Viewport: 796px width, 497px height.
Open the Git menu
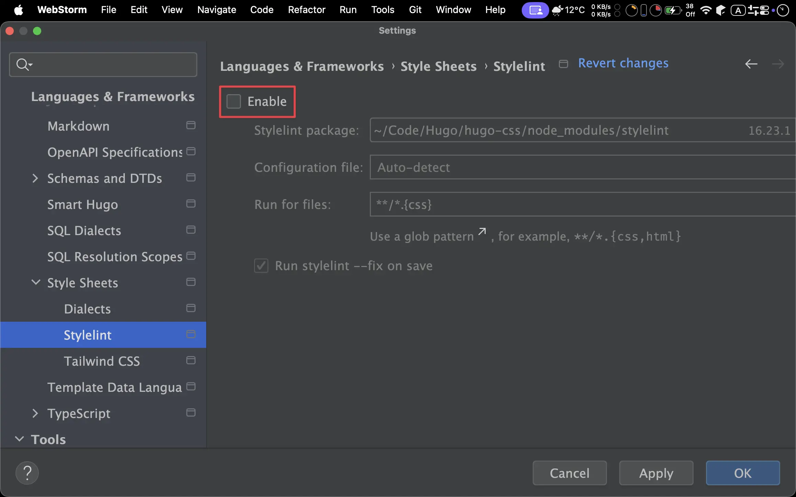point(415,10)
